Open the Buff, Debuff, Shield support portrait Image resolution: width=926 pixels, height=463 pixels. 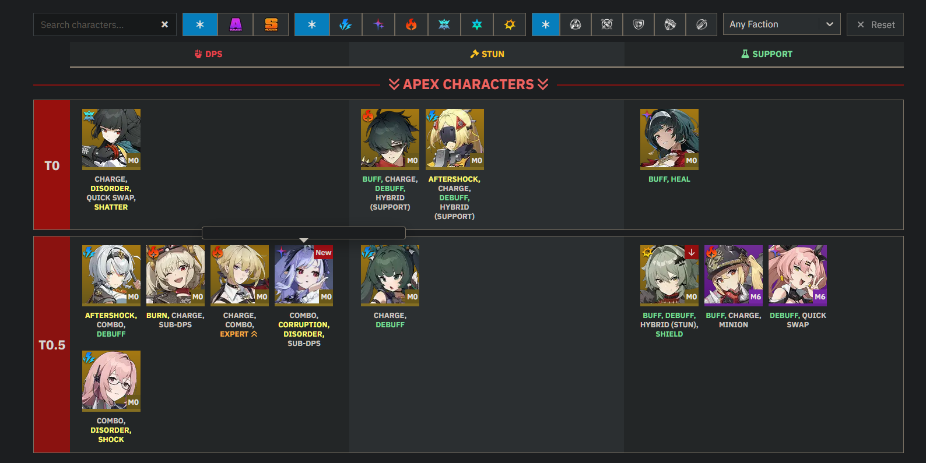(669, 275)
